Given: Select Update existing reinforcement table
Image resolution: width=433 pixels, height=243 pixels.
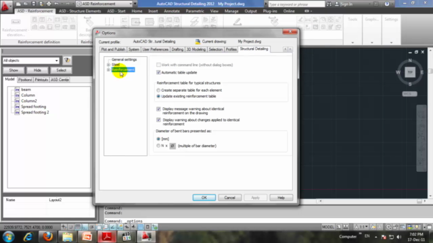Looking at the screenshot, I should (158, 96).
